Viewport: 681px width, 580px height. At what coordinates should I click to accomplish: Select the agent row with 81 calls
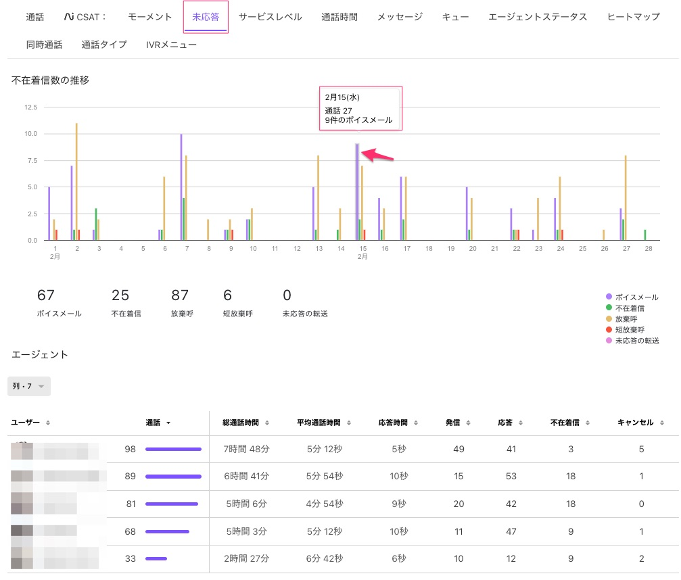point(343,504)
